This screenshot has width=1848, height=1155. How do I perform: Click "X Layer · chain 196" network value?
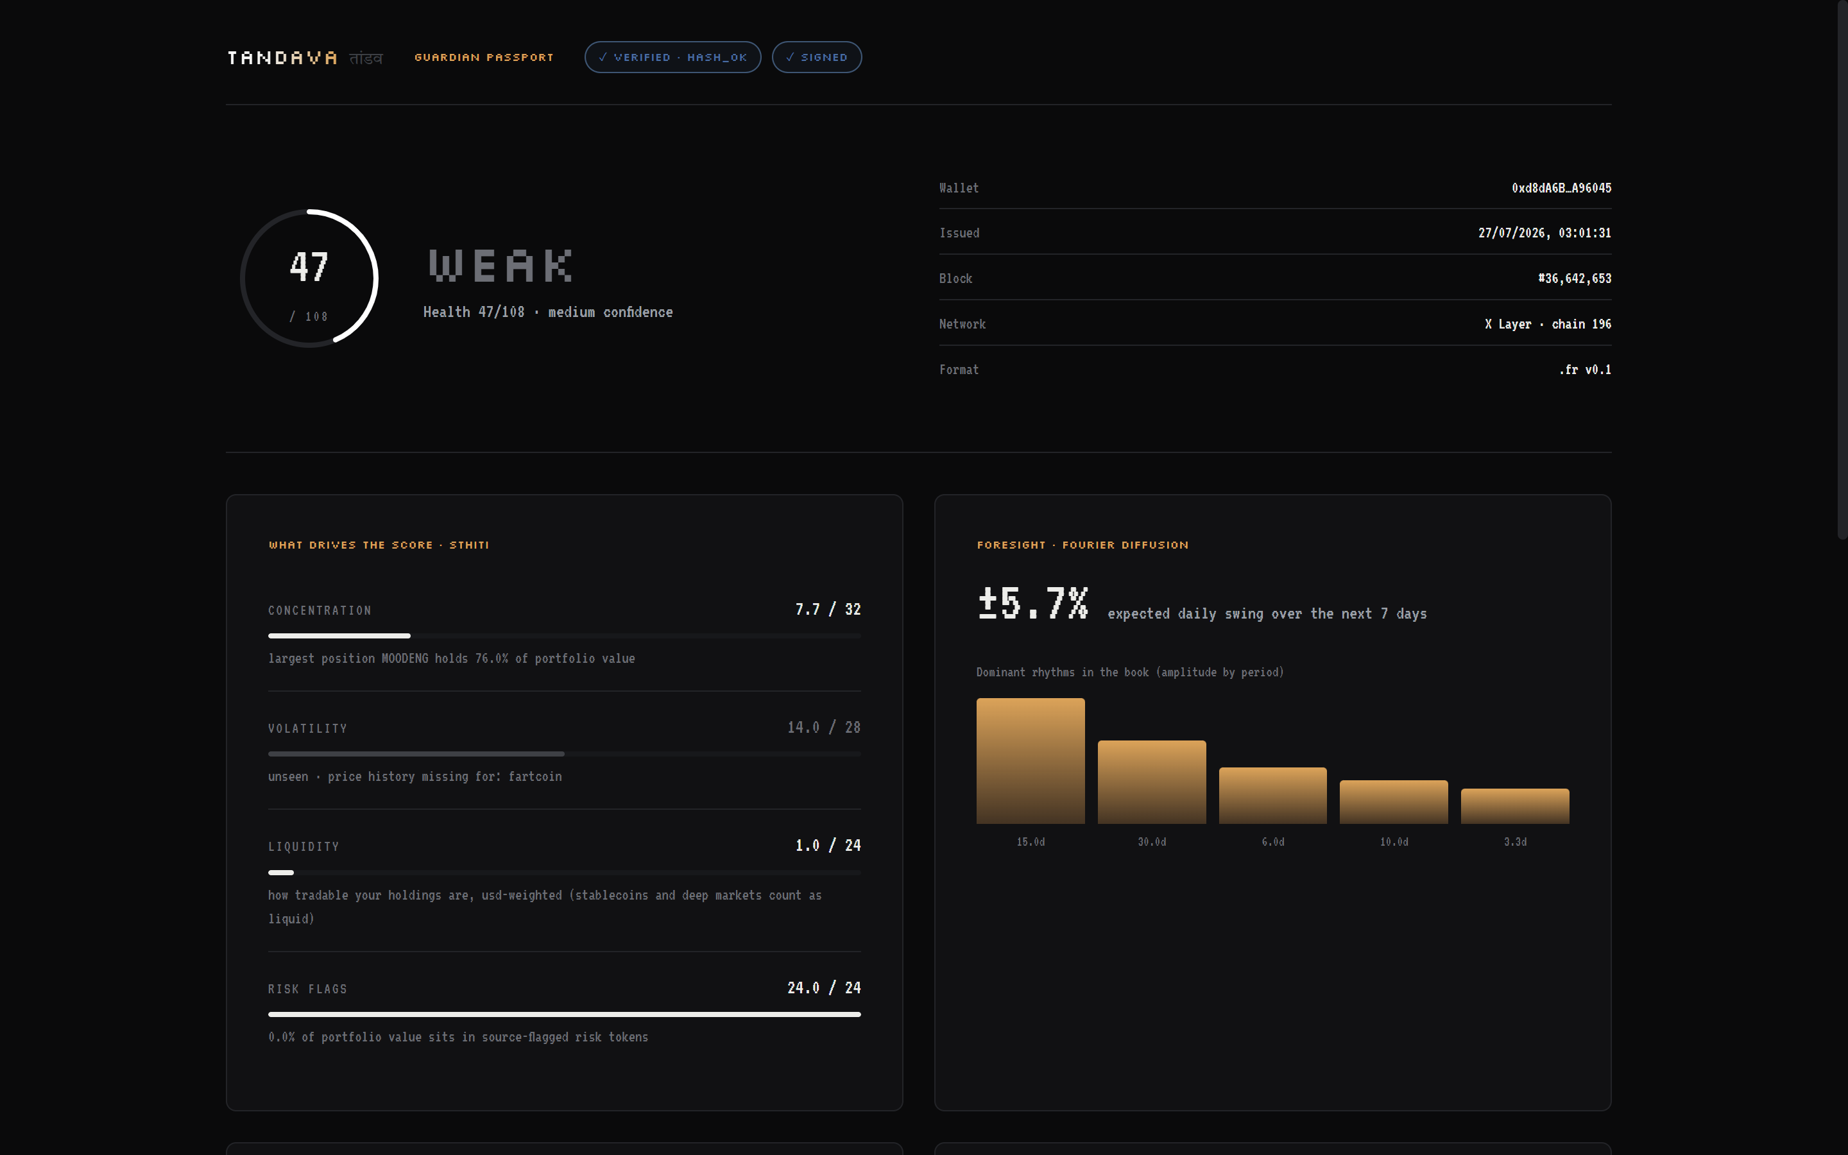[x=1547, y=324]
